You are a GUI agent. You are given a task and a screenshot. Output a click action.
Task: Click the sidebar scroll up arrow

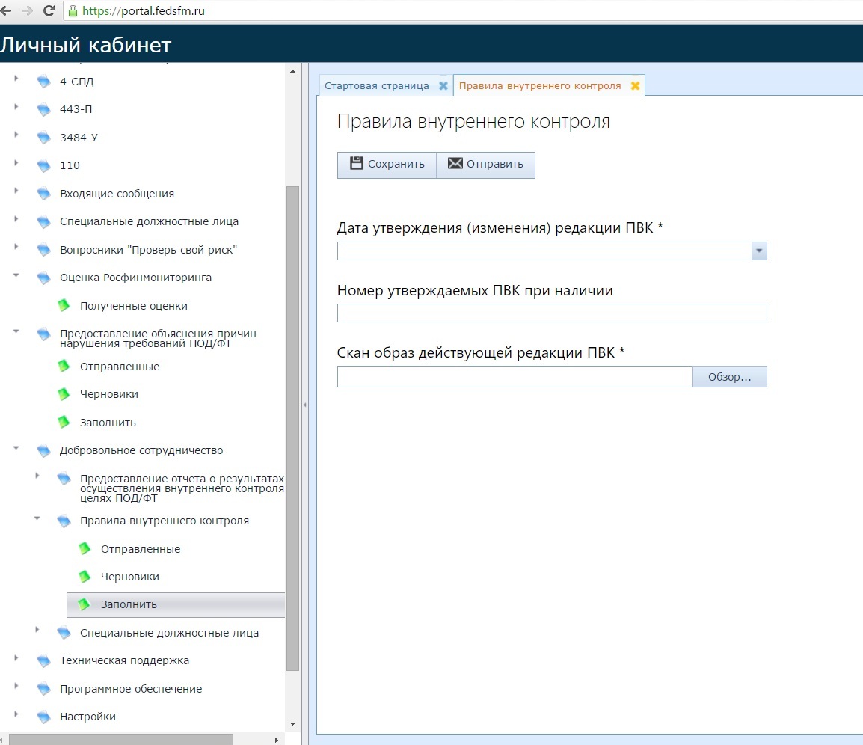[293, 71]
